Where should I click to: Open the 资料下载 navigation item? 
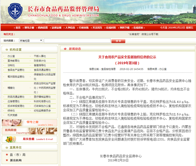pyautogui.click(x=125, y=28)
